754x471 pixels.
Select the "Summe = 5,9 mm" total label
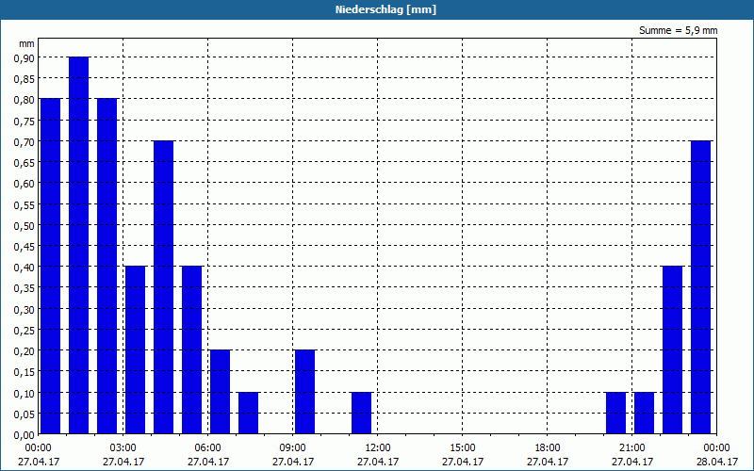pos(678,30)
